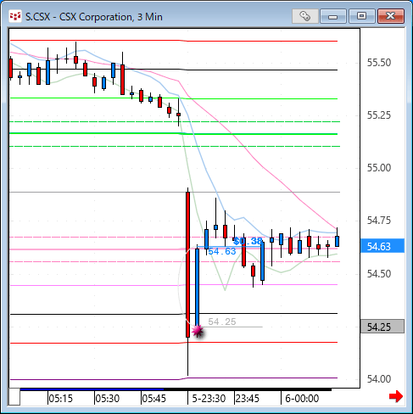Click the blue 54.63 order label on chart

(222, 251)
